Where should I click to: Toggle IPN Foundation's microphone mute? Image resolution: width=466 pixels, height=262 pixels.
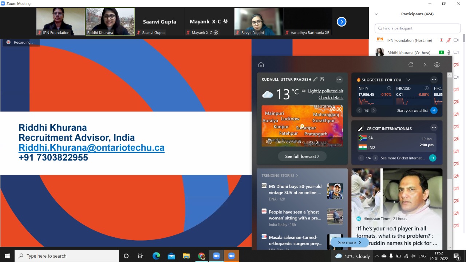[x=449, y=40]
